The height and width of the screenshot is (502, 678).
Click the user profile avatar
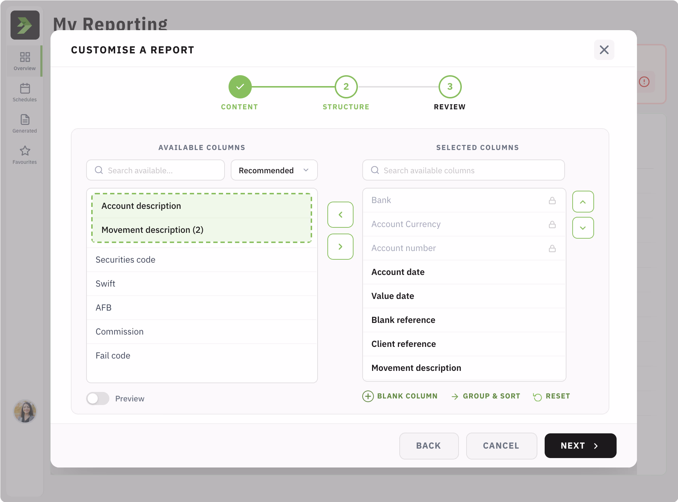coord(25,412)
